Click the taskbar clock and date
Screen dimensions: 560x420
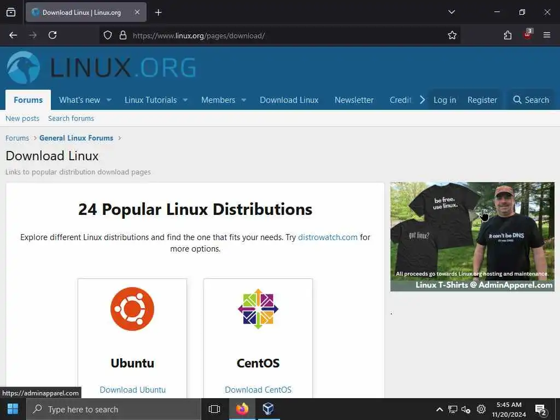[x=509, y=409]
